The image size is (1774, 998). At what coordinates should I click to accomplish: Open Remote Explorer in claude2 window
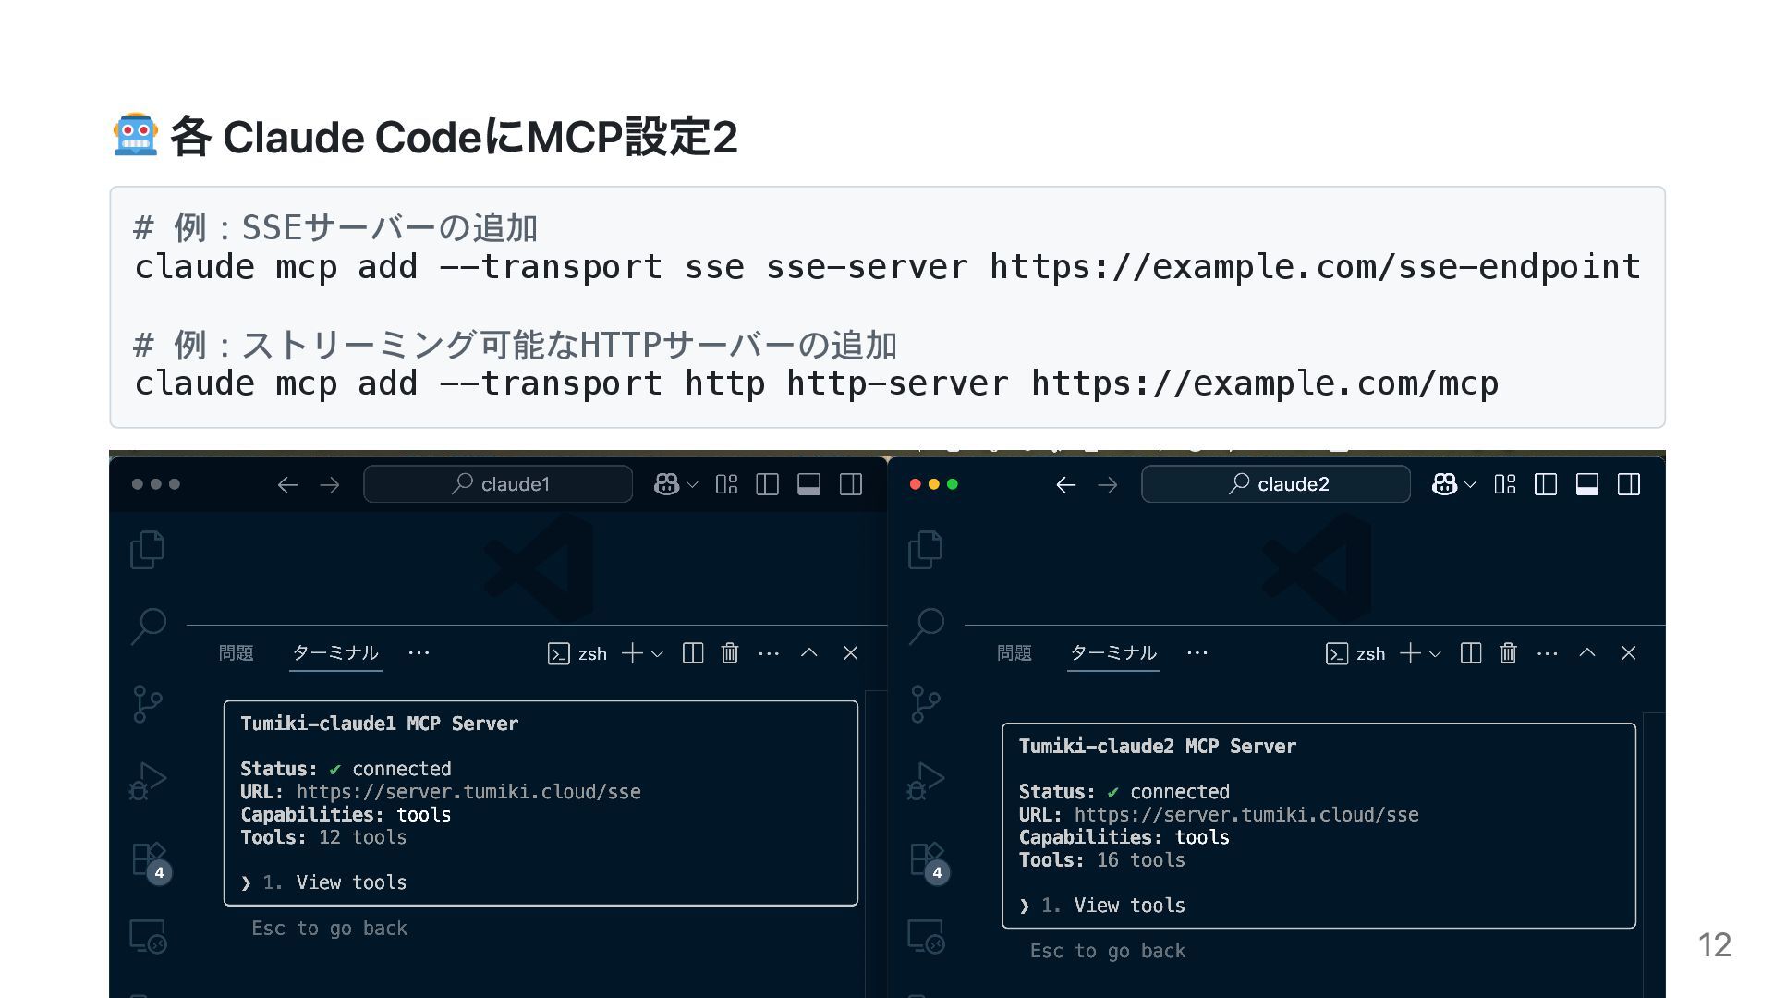(x=926, y=937)
